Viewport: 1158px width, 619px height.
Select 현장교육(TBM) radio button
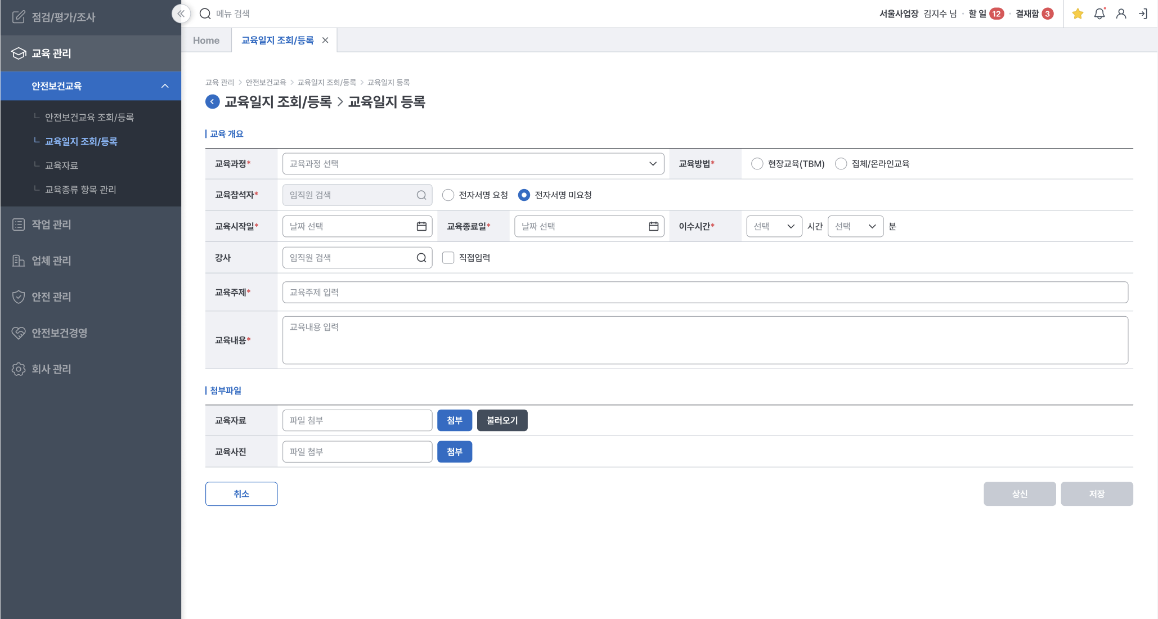point(757,164)
